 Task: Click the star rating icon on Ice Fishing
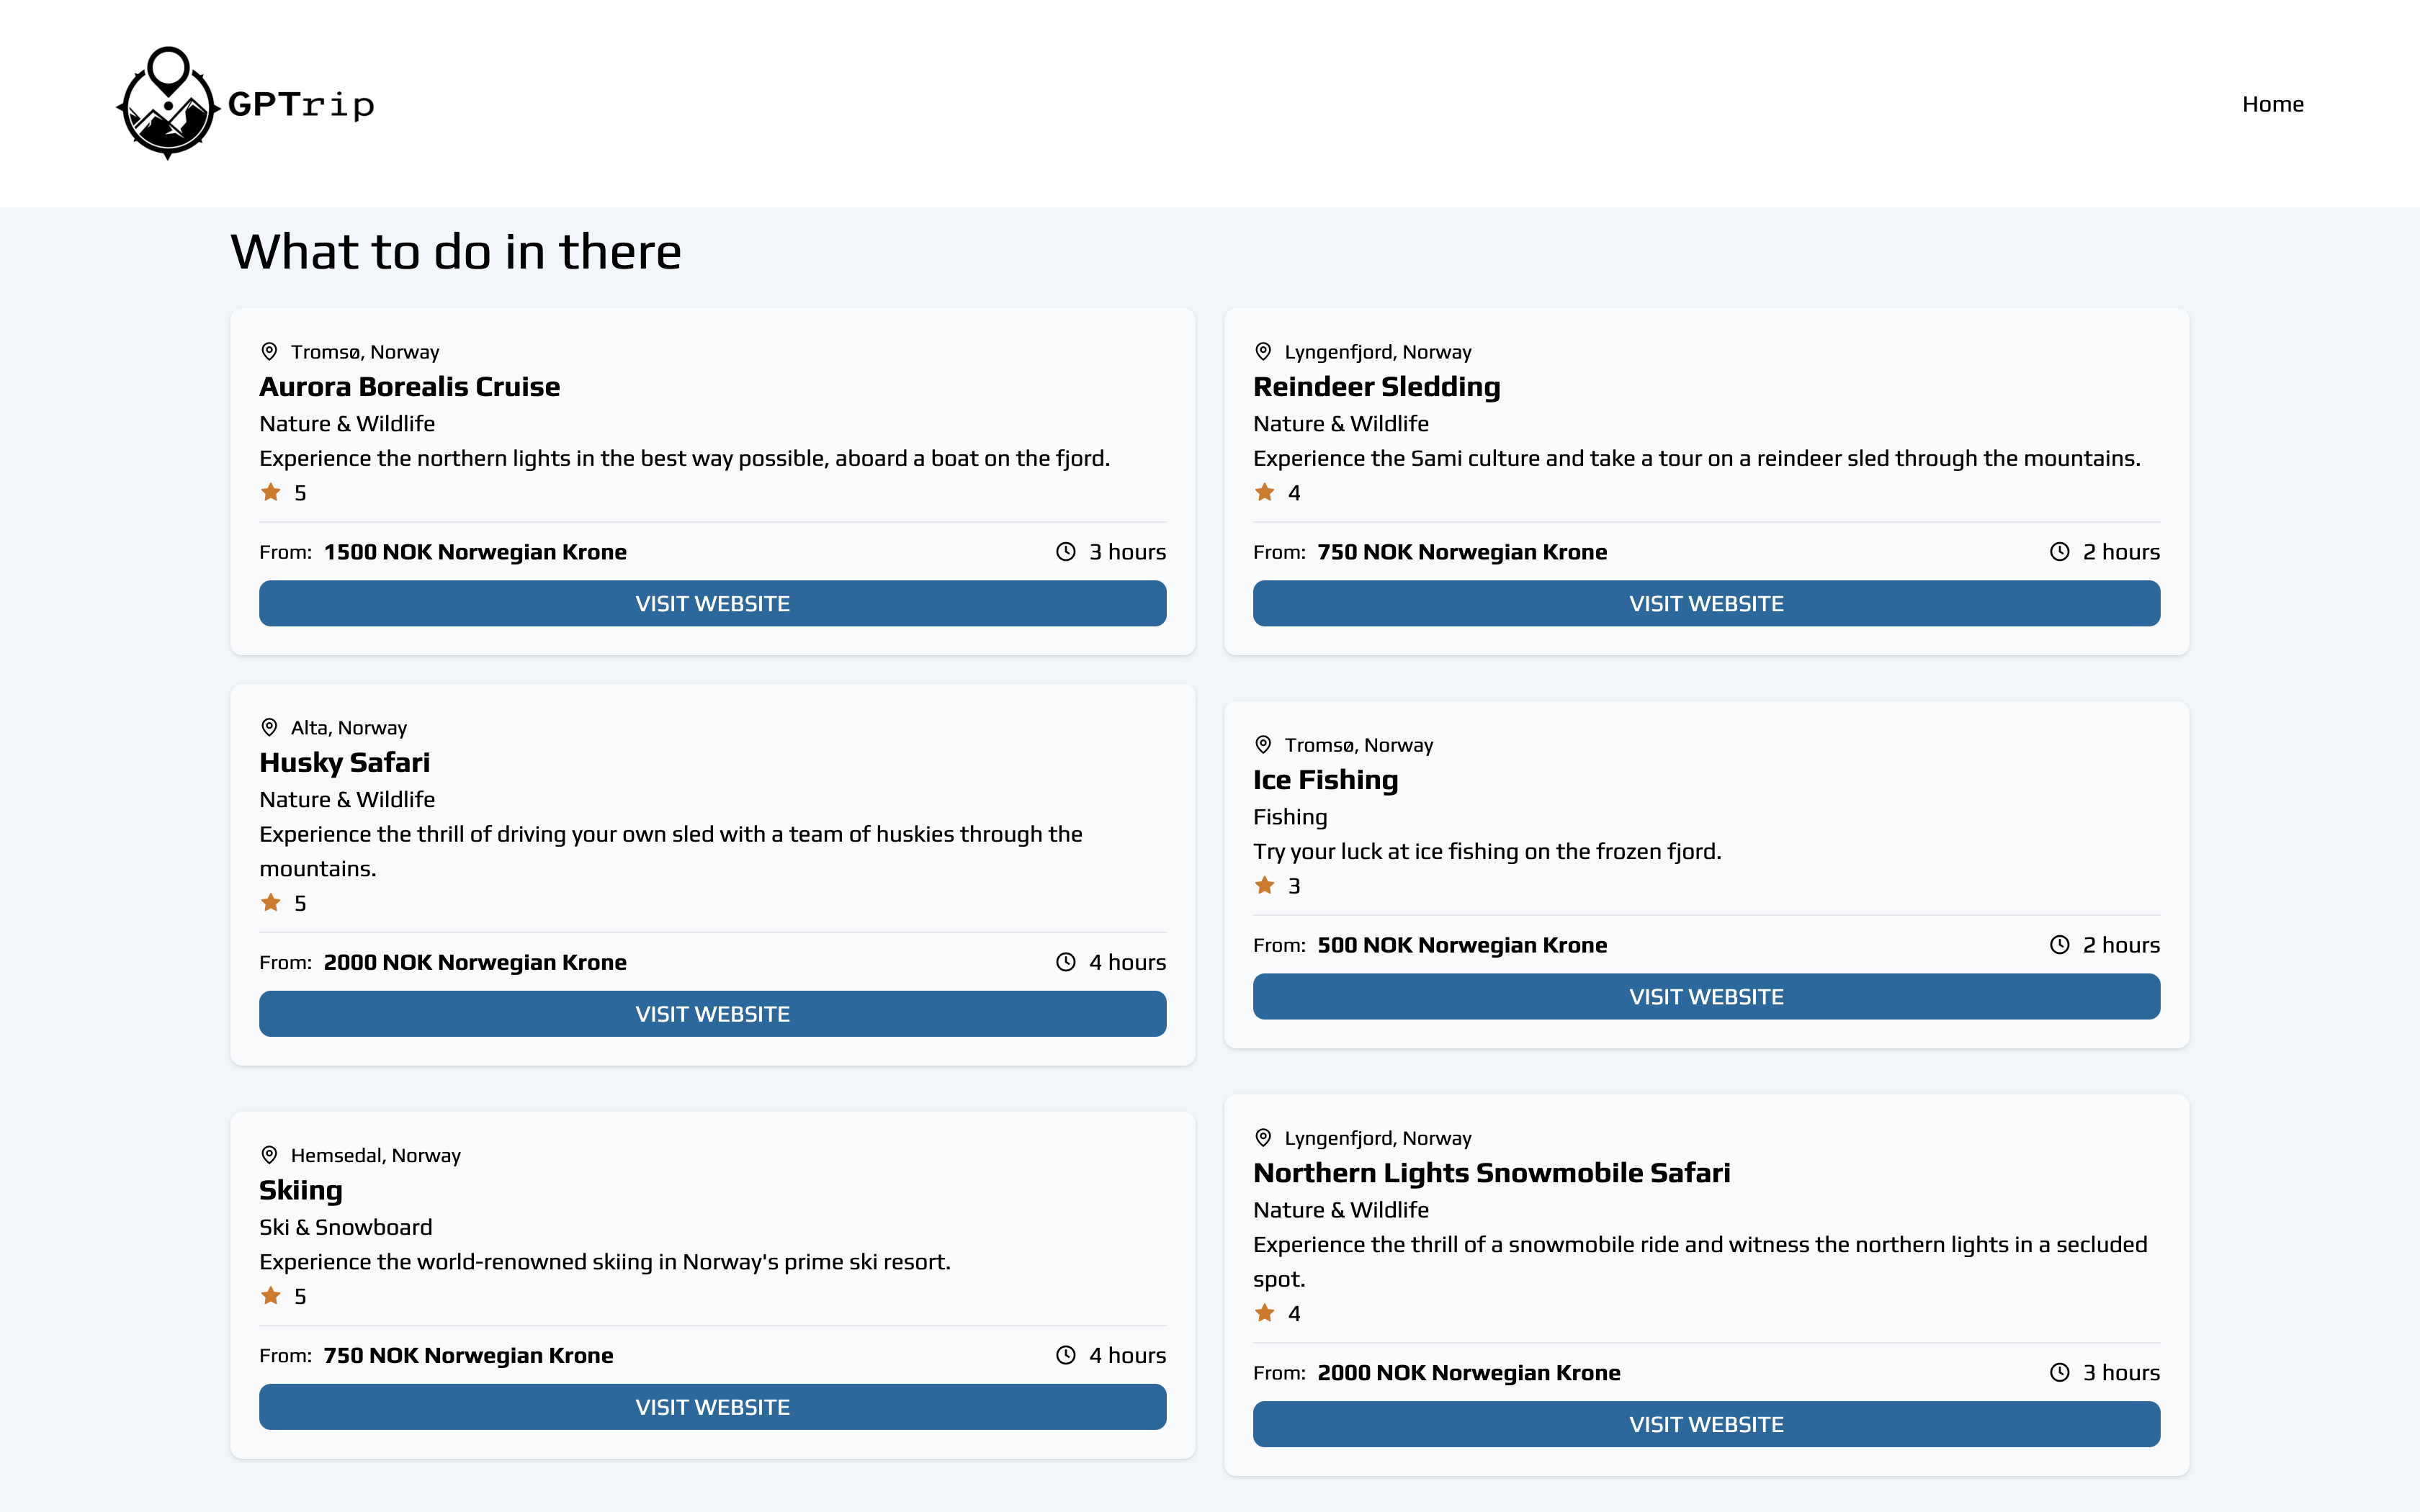coord(1264,885)
